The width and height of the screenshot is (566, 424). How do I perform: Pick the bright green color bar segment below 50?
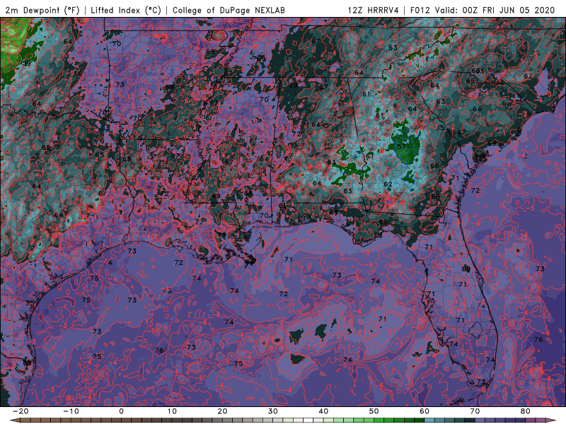[x=379, y=420]
